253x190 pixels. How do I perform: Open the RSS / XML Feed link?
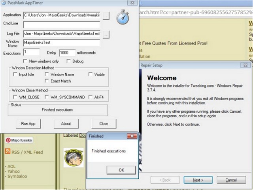click(x=27, y=152)
